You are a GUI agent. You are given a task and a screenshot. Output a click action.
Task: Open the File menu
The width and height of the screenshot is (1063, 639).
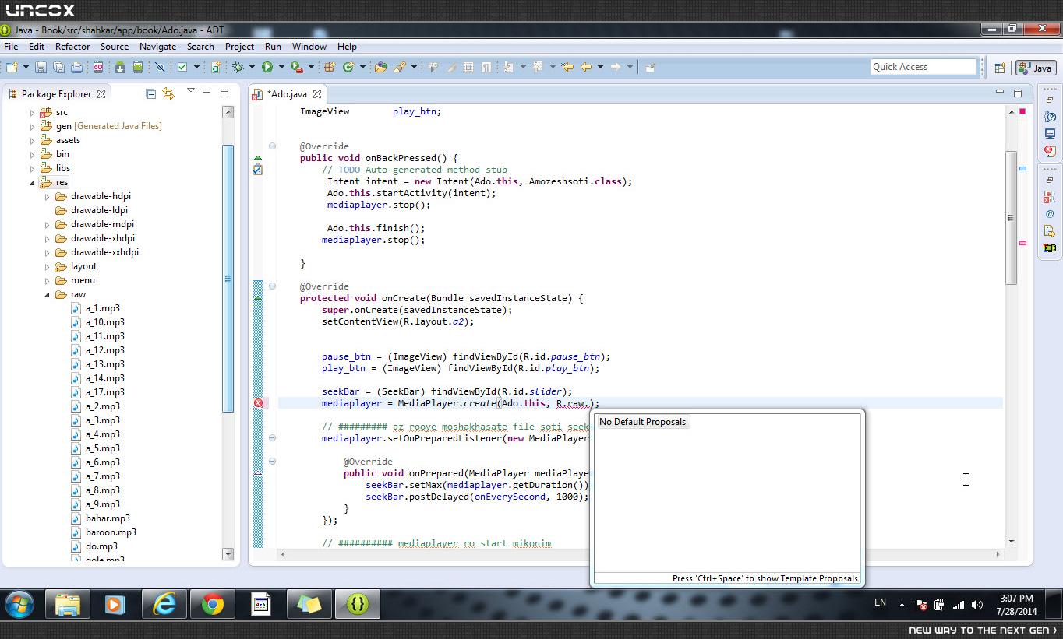[x=11, y=47]
